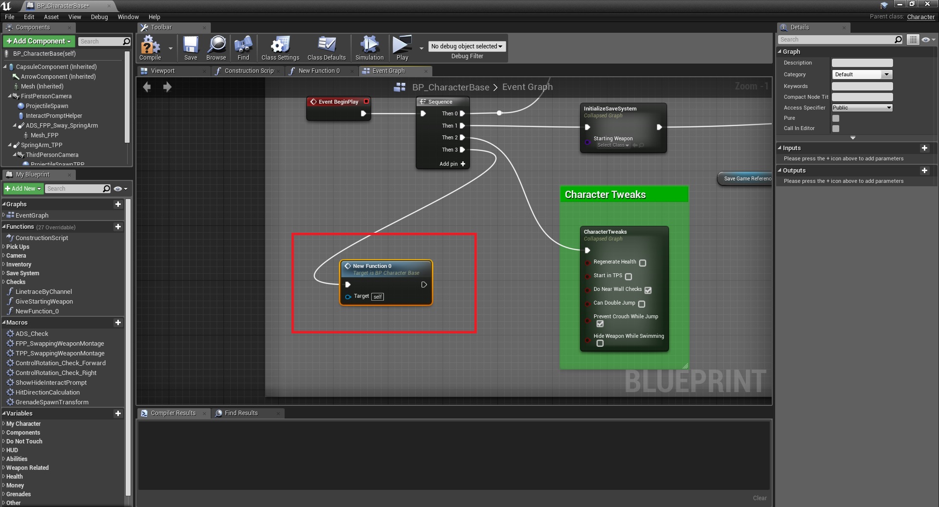Open the debug object filter dropdown
Viewport: 939px width, 507px height.
pos(467,46)
